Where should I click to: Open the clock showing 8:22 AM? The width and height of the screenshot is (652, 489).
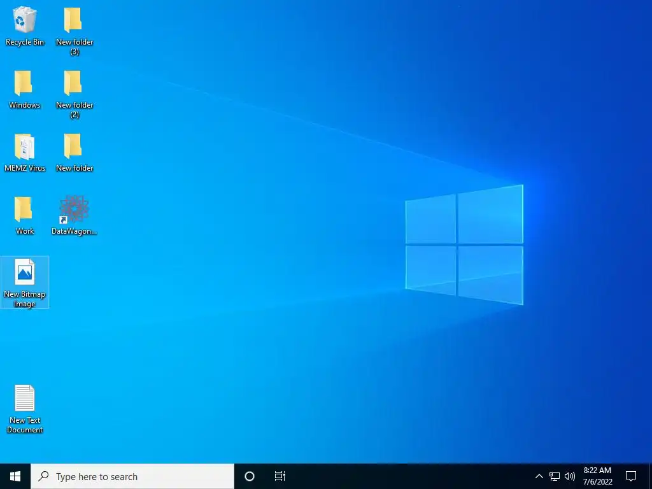[597, 476]
